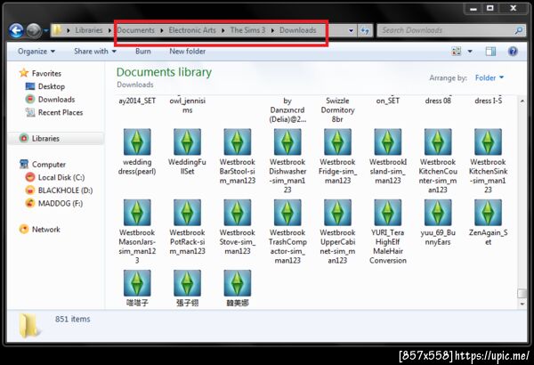Click the Refresh button

point(365,30)
